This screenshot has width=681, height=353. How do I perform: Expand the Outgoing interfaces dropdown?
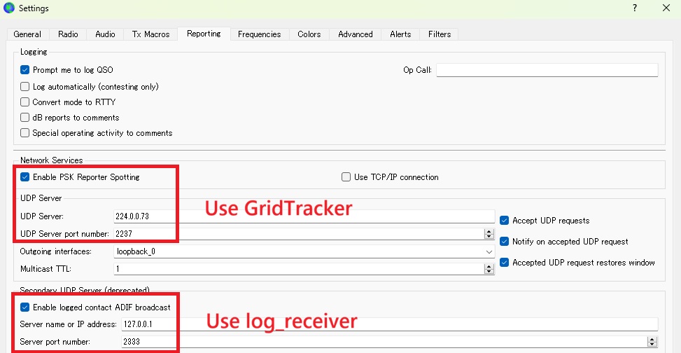pos(489,251)
